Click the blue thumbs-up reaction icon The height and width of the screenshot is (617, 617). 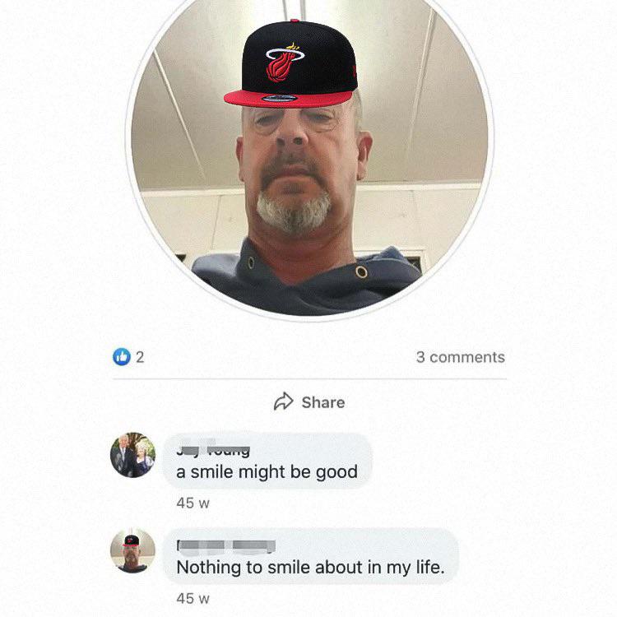point(122,357)
